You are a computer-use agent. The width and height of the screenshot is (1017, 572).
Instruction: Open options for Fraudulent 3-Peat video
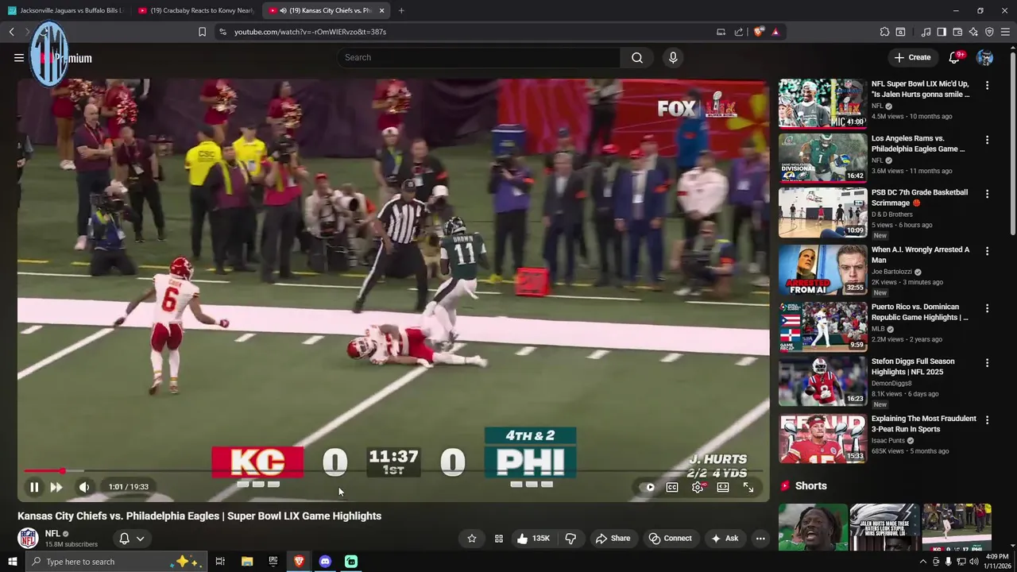987,420
